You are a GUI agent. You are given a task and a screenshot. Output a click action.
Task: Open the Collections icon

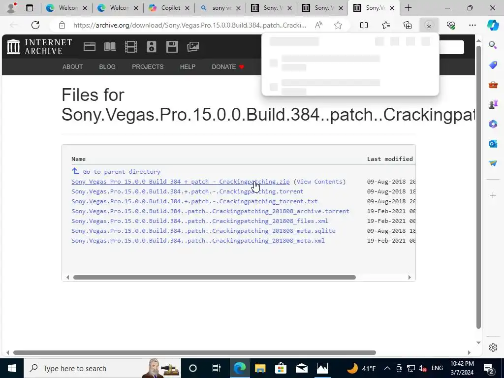coord(407,25)
